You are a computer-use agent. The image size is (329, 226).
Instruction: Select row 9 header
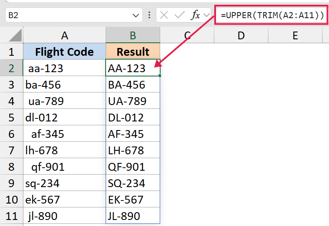click(x=11, y=183)
